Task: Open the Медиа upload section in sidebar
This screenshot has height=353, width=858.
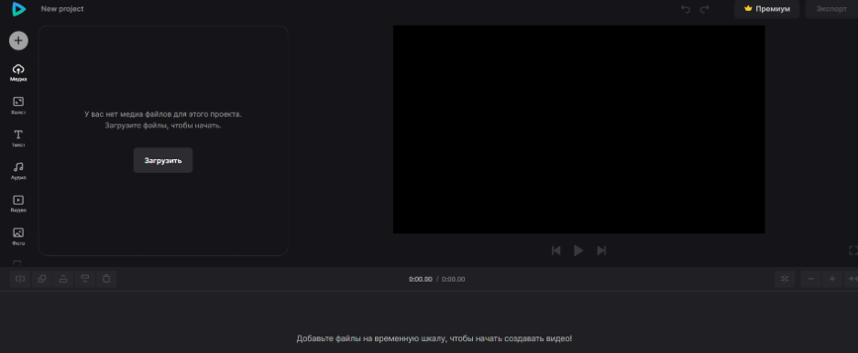Action: 18,72
